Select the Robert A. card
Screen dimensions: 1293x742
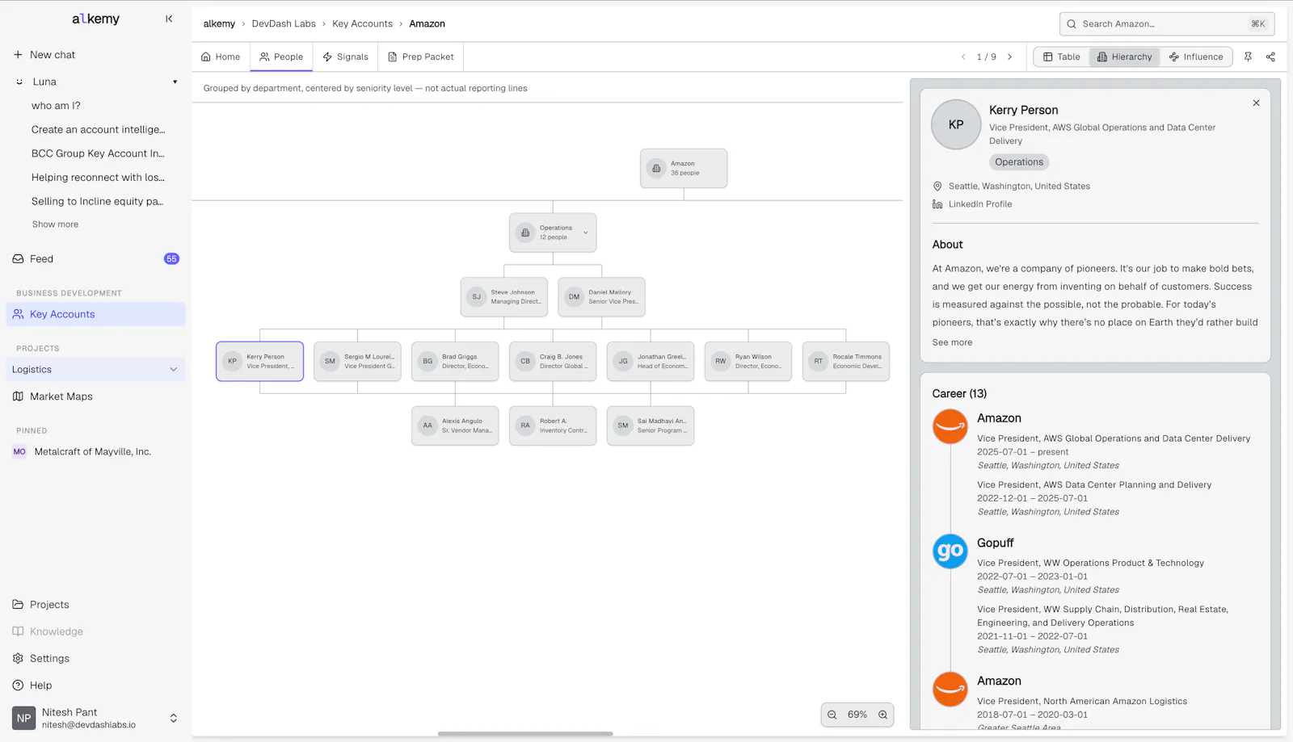point(553,426)
